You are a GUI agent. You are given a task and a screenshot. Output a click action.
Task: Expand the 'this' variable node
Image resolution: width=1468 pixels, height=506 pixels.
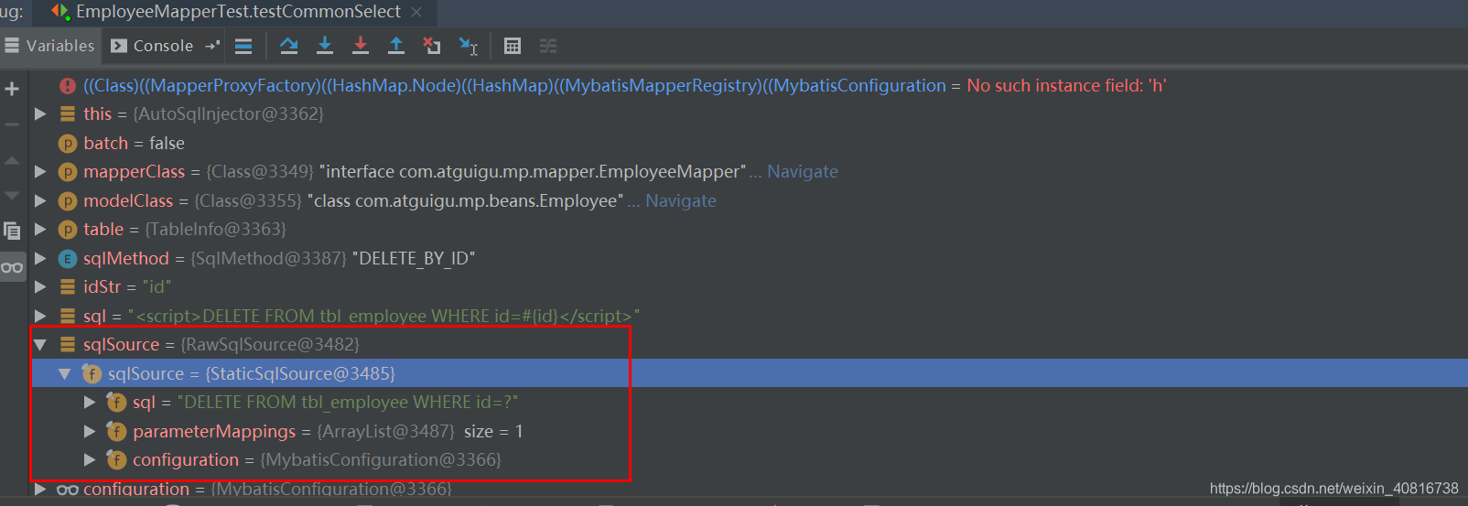[40, 113]
